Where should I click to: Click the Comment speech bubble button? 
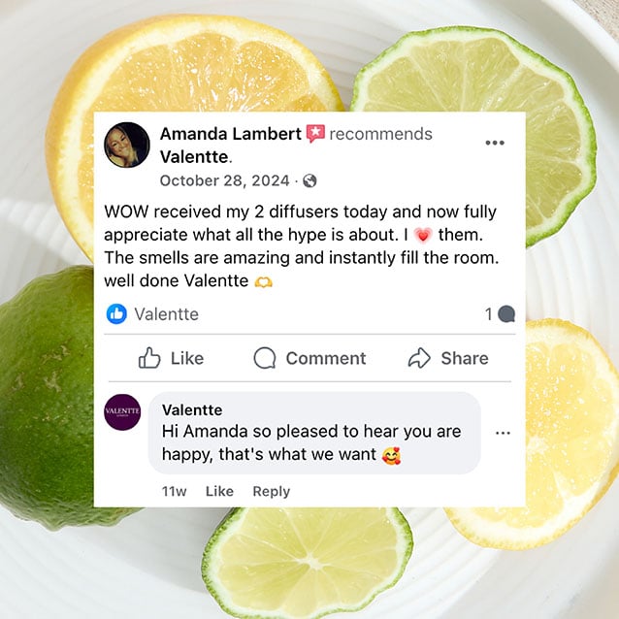click(309, 358)
